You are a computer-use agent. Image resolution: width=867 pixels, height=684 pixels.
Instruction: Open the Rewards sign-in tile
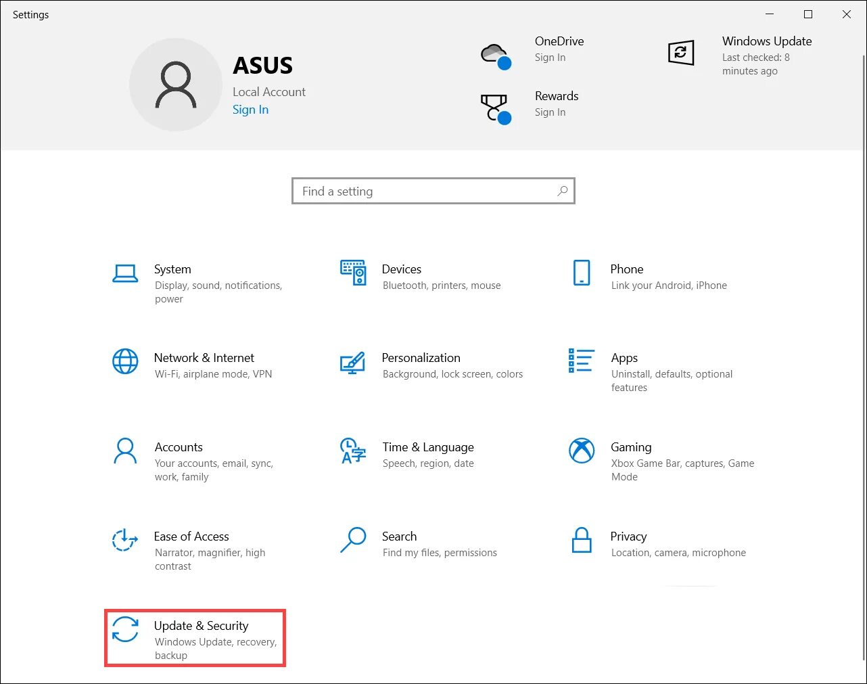[531, 104]
